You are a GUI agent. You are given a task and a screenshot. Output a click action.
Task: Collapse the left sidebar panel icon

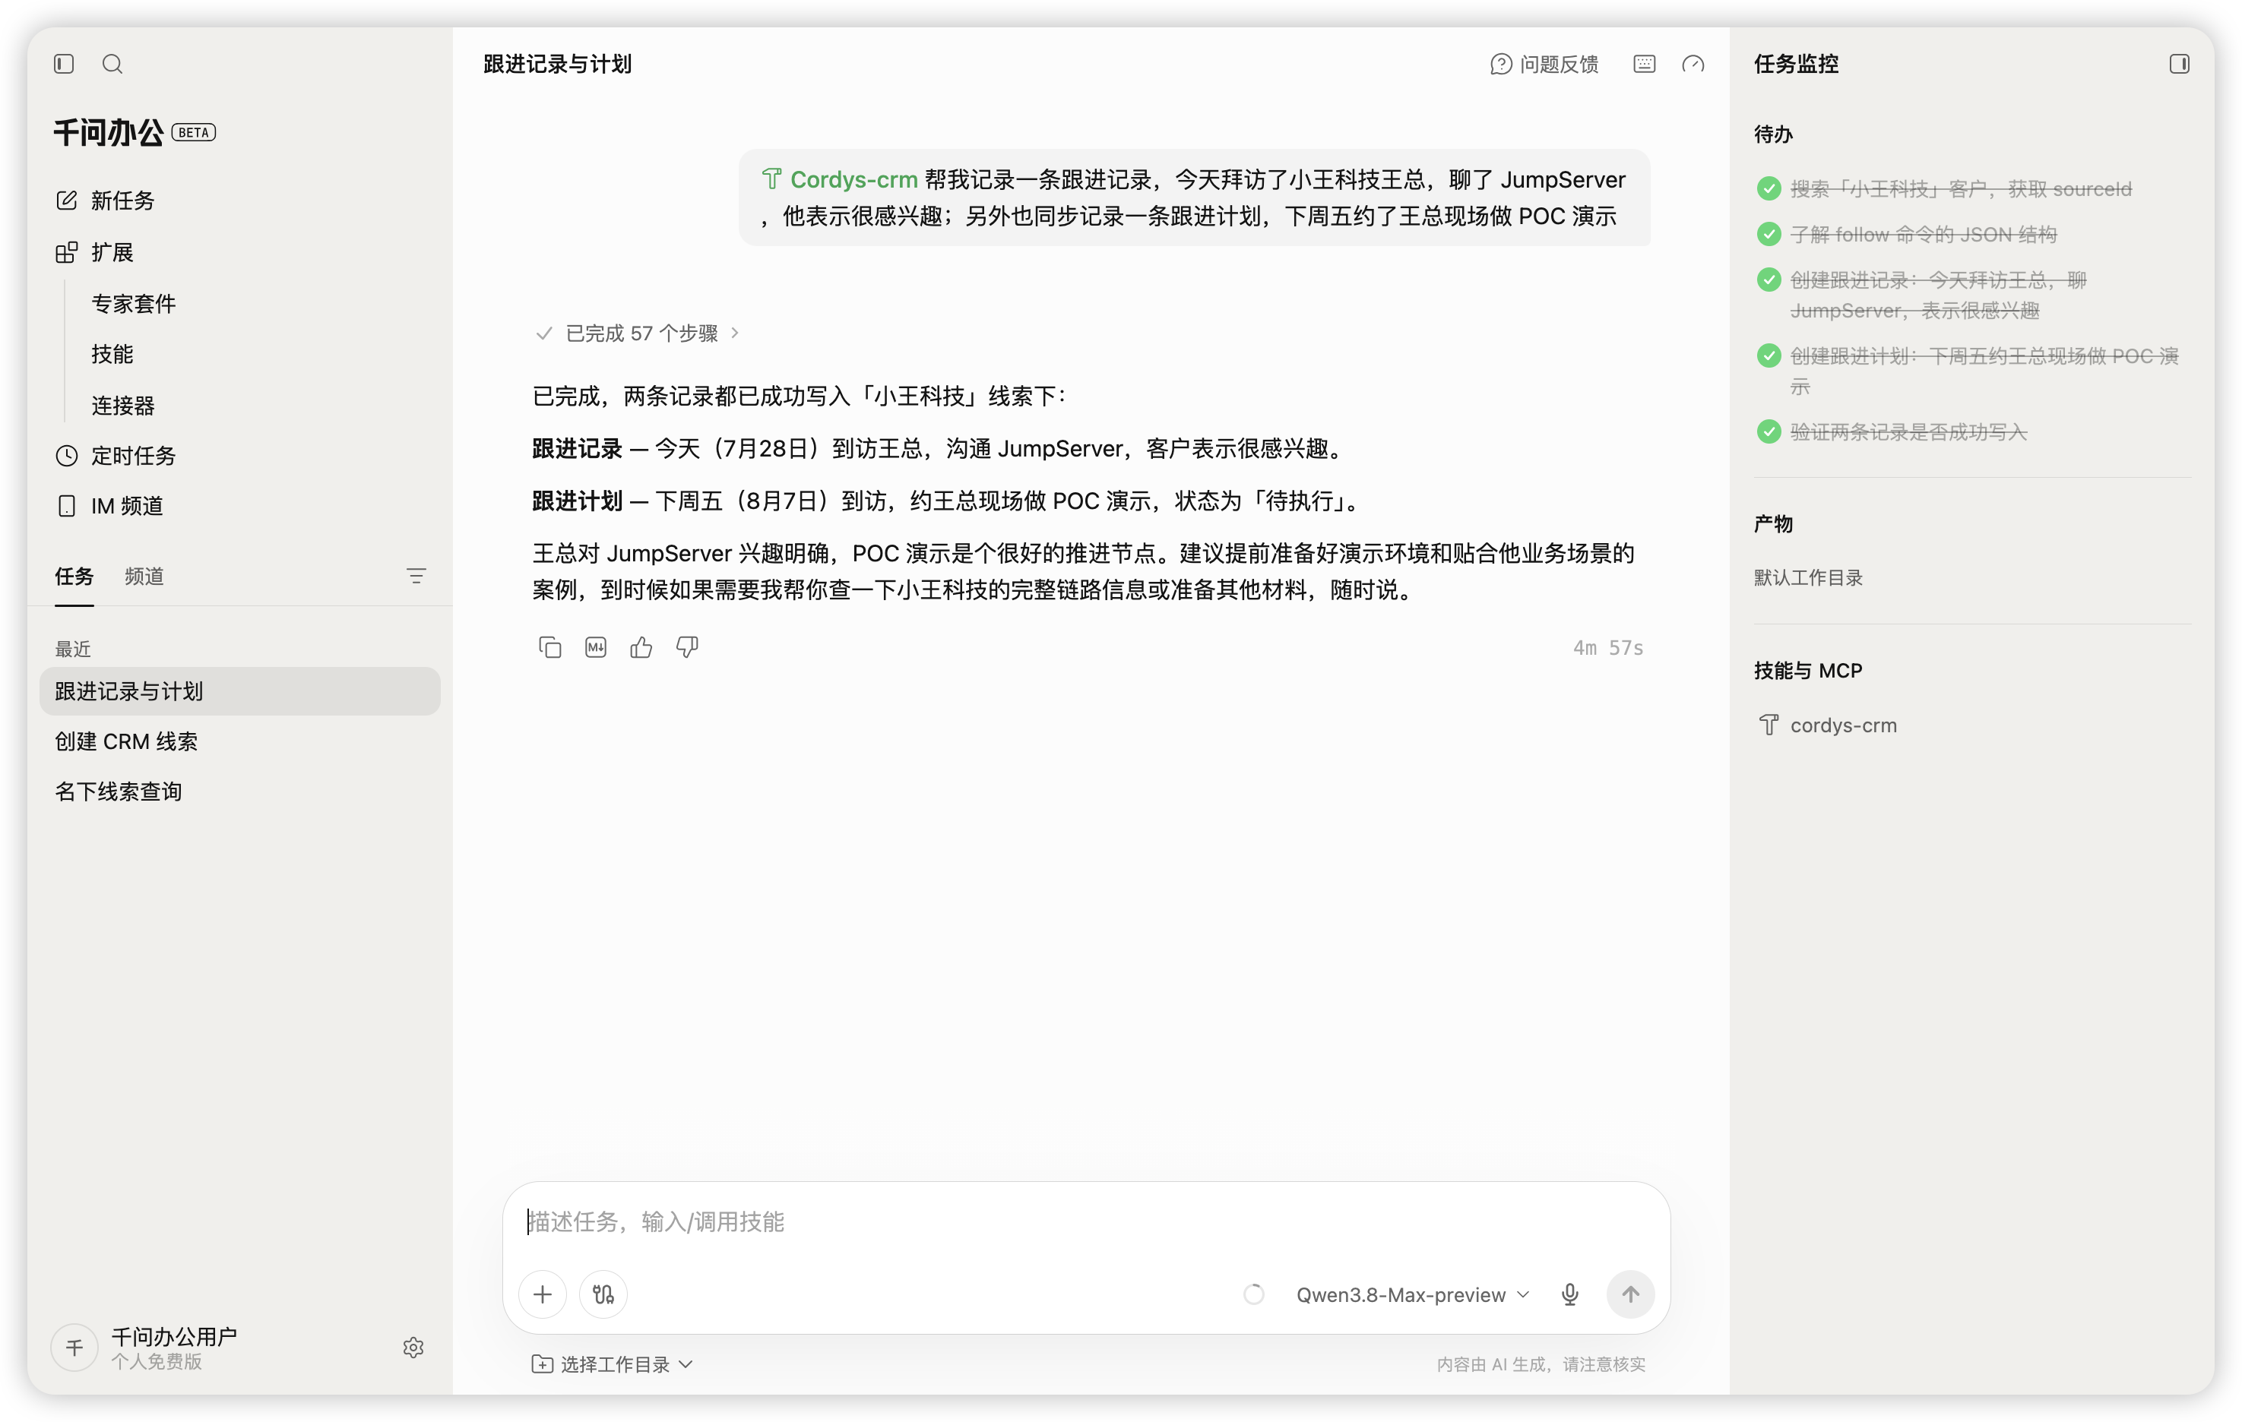tap(63, 63)
